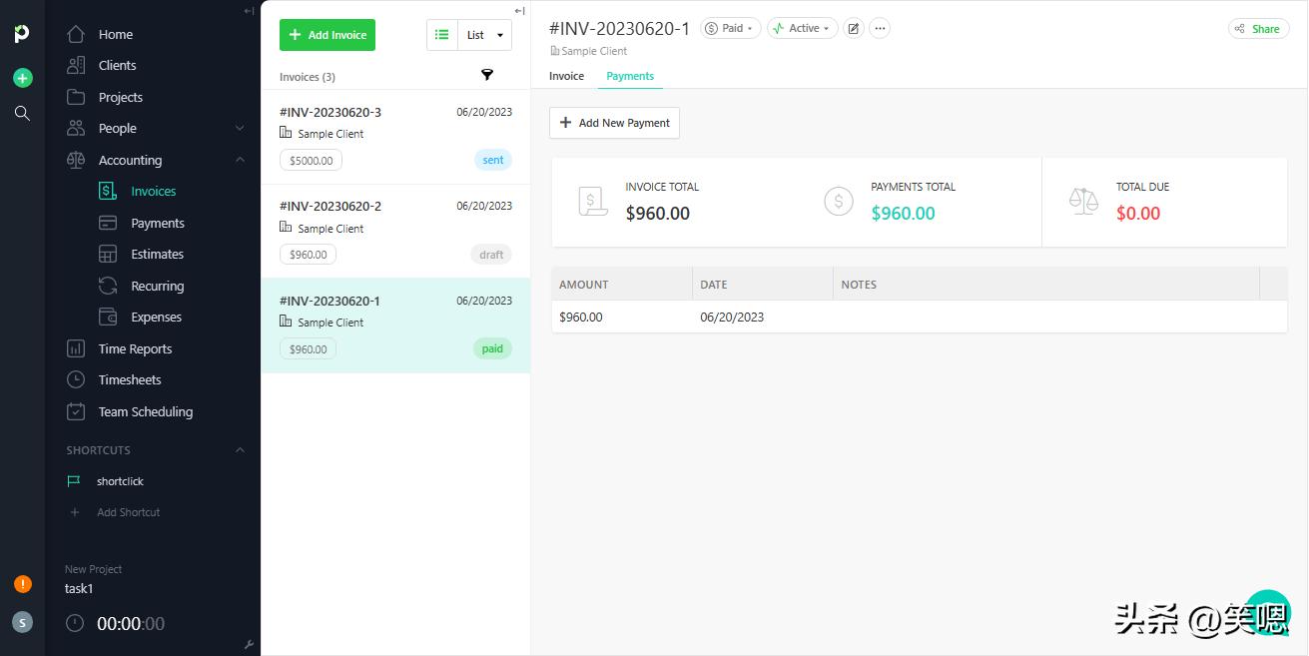This screenshot has width=1309, height=656.
Task: Select the $960.00 payment row
Action: (919, 317)
